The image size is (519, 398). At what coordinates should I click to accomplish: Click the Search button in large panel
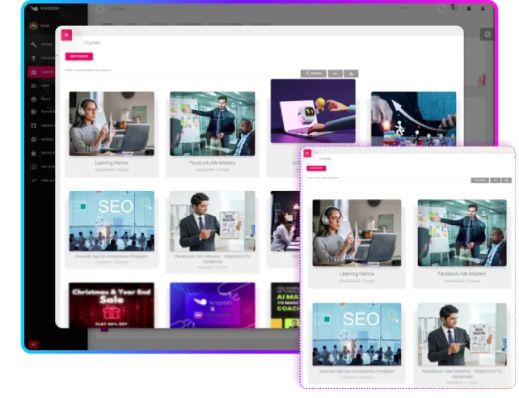pos(314,74)
